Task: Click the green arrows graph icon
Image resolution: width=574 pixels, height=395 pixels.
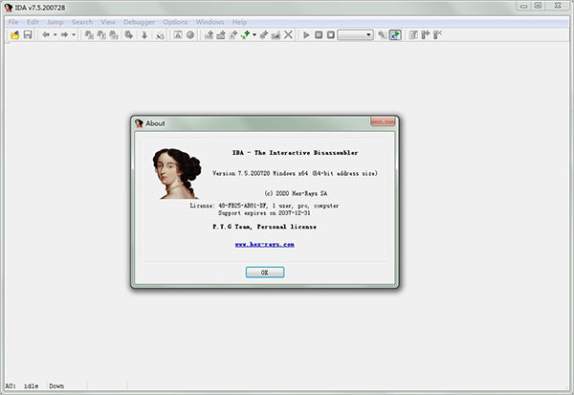Action: [245, 34]
